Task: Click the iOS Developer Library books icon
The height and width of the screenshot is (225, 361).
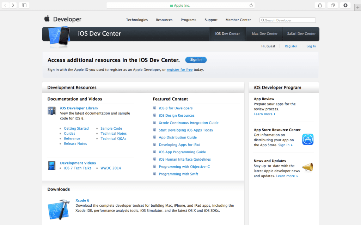Action: pos(51,111)
